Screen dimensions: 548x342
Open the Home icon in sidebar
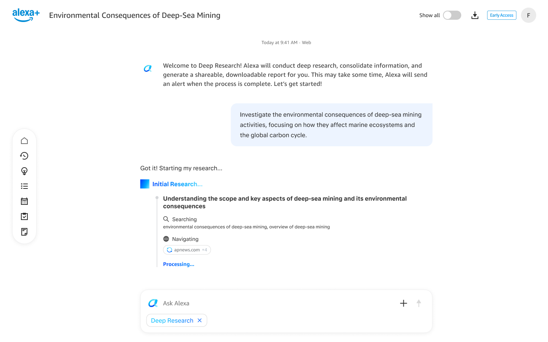[24, 141]
